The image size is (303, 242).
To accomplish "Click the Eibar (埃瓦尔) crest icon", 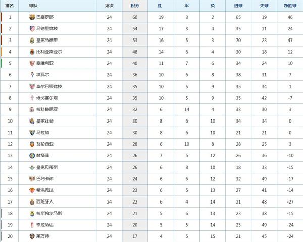I will (x=32, y=74).
